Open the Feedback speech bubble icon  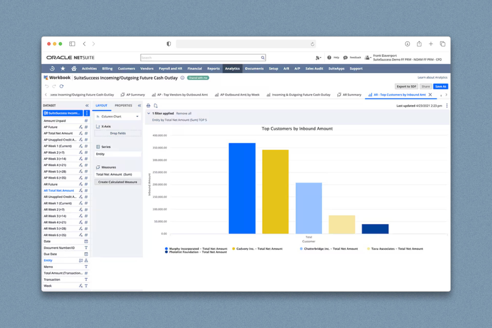[x=345, y=58]
